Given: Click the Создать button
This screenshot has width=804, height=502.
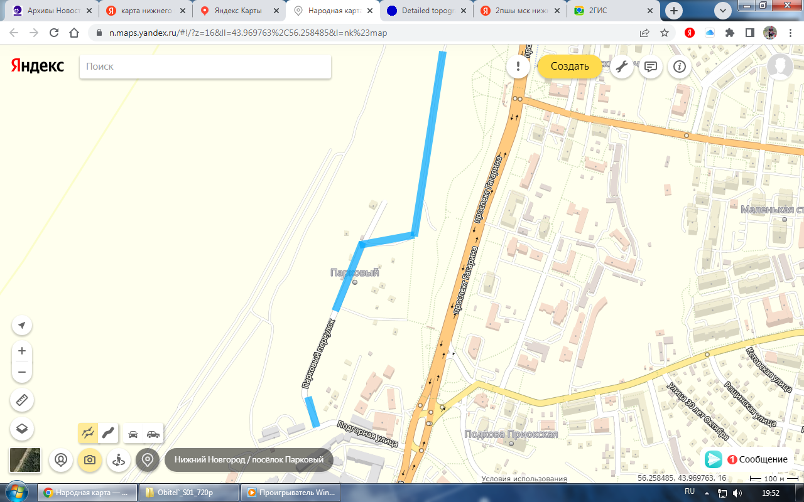Looking at the screenshot, I should click(x=569, y=67).
